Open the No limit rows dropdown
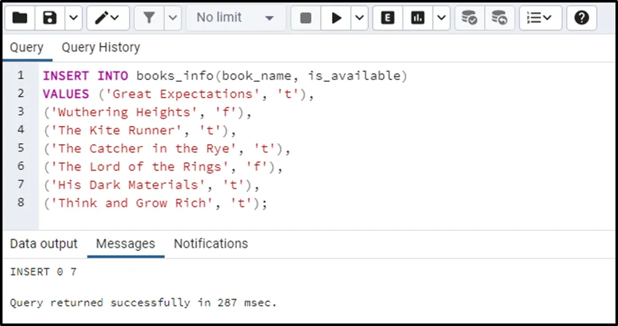The height and width of the screenshot is (326, 618). (x=235, y=18)
